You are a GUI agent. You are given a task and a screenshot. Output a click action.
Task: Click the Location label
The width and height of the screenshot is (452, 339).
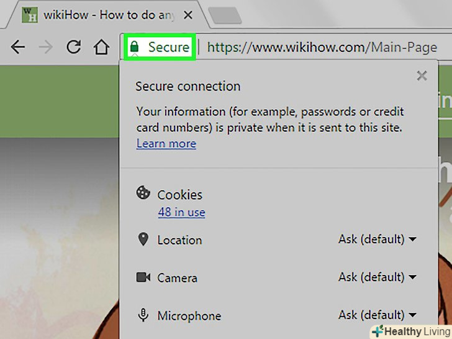(x=179, y=240)
